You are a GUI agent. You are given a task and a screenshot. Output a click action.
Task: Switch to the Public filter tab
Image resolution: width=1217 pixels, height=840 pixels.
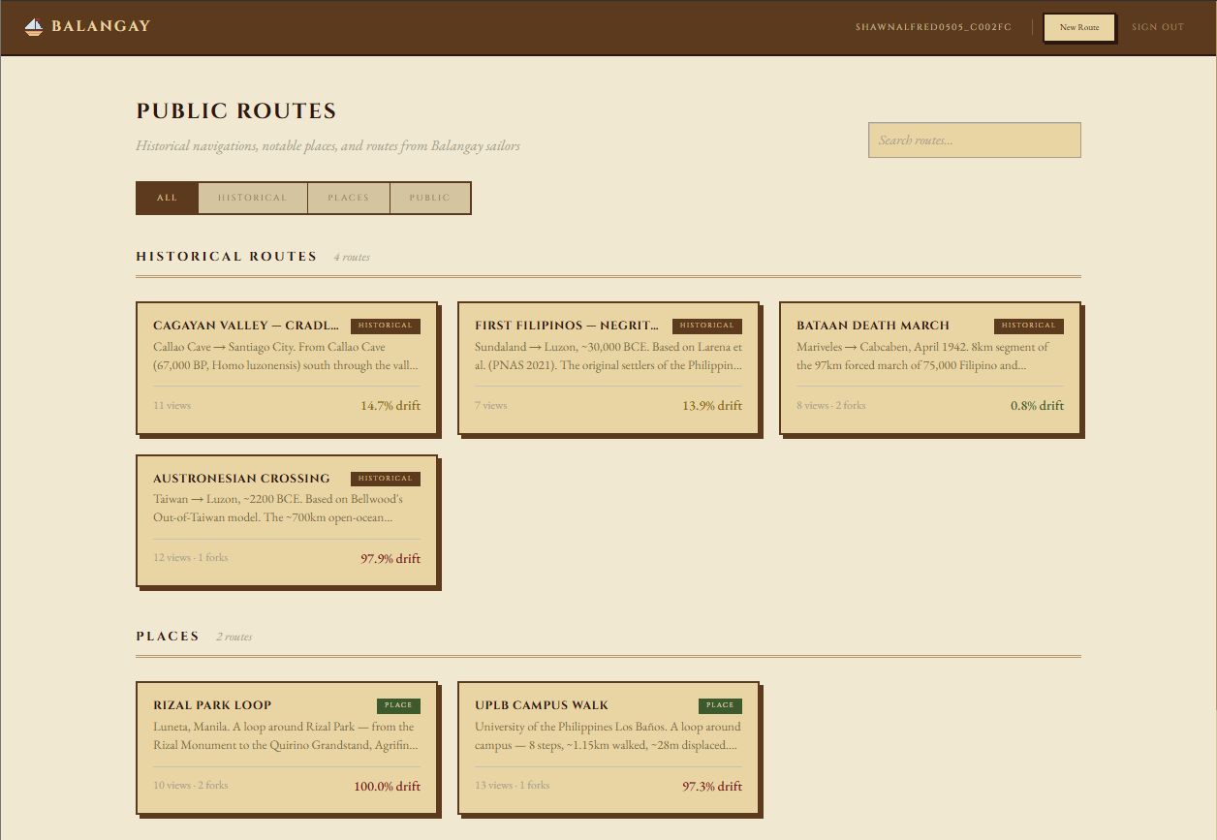(x=430, y=198)
